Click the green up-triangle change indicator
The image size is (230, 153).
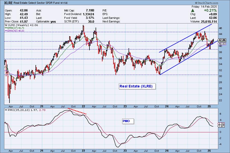point(193,10)
